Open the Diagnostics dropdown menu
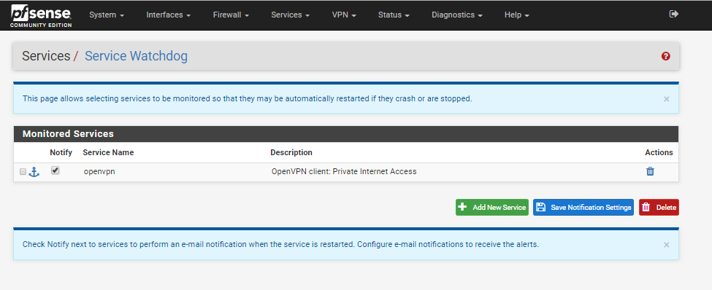The width and height of the screenshot is (712, 290). click(x=457, y=15)
